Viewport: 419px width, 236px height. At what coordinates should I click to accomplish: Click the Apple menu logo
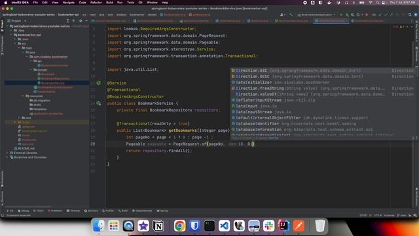(x=6, y=3)
